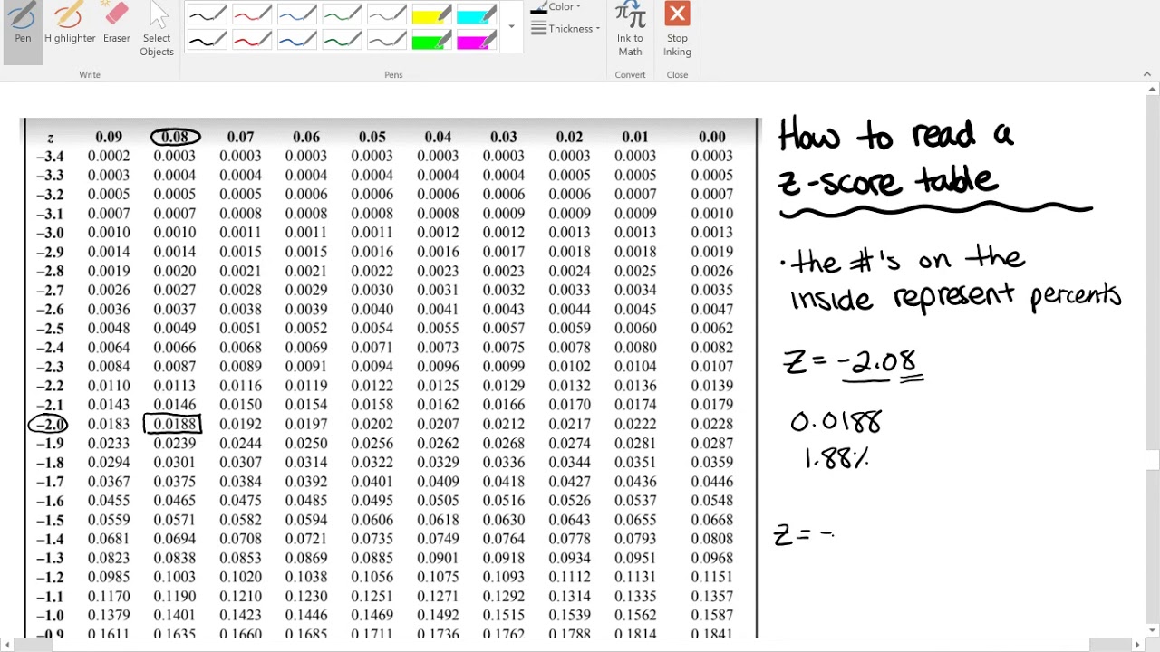Click the -3.4 row label
The width and height of the screenshot is (1160, 652).
(50, 157)
